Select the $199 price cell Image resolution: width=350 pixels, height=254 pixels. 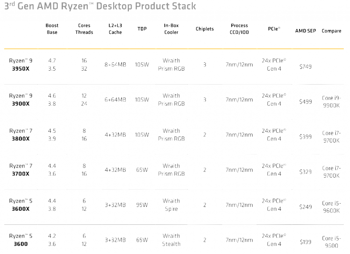click(305, 242)
